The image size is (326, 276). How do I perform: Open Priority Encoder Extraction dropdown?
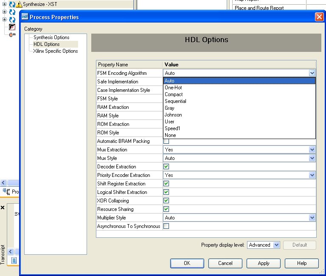pyautogui.click(x=312, y=175)
